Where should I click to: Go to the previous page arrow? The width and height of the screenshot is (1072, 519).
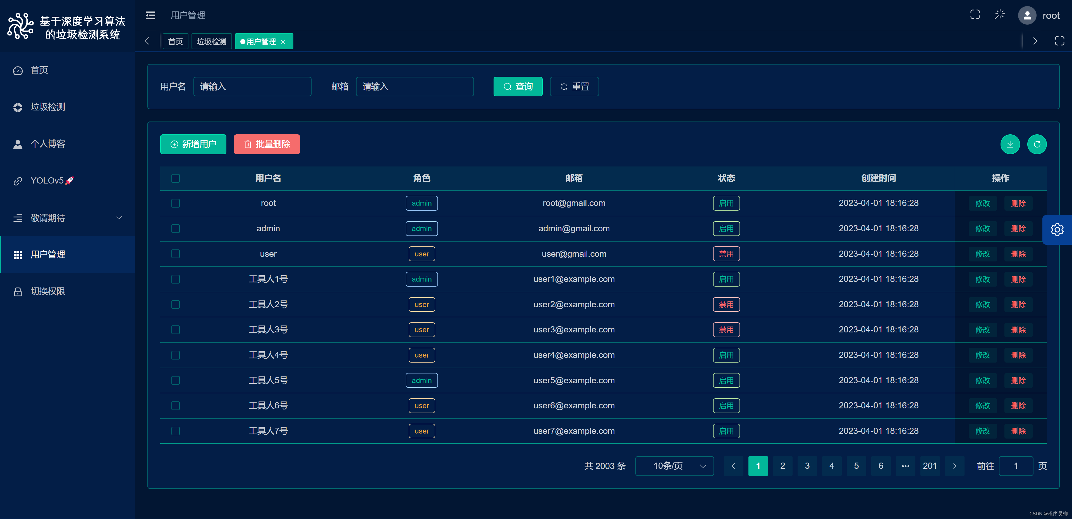pos(733,466)
